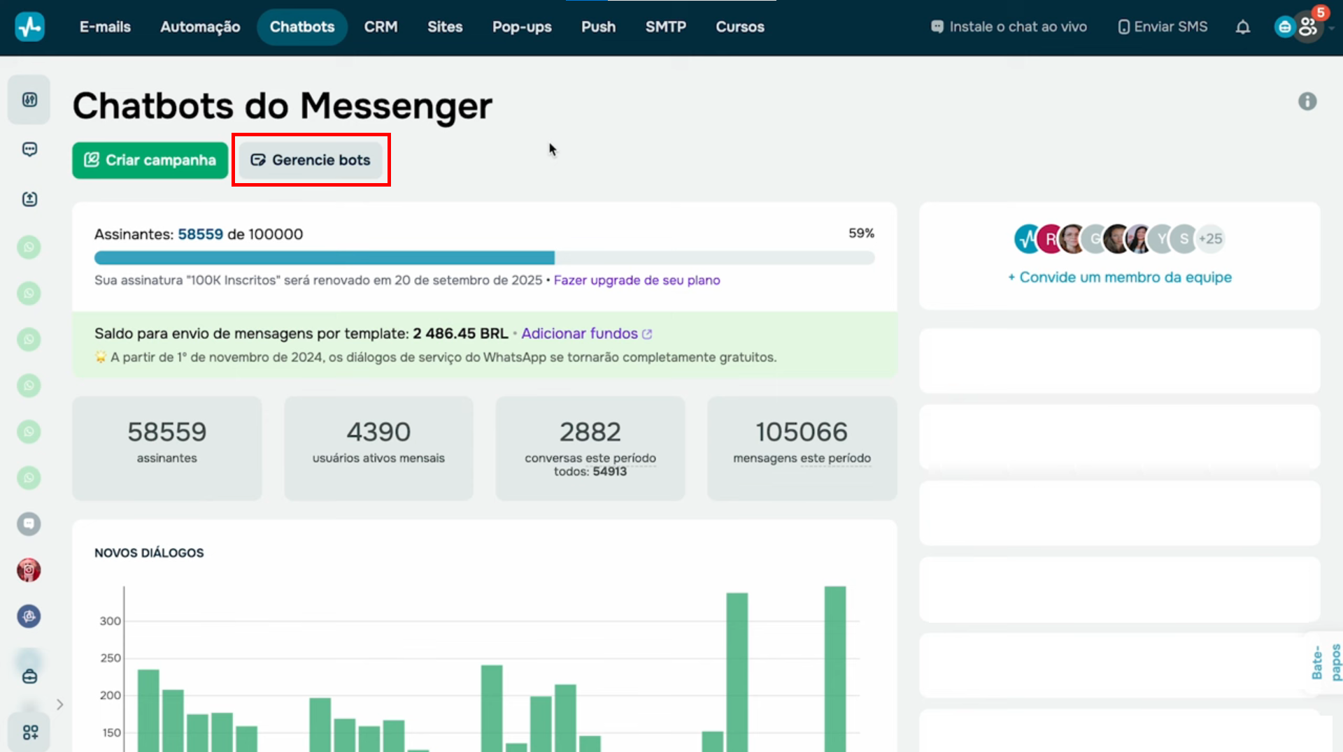Open the first WhatsApp bot channel icon
Viewport: 1343px width, 752px height.
[29, 247]
